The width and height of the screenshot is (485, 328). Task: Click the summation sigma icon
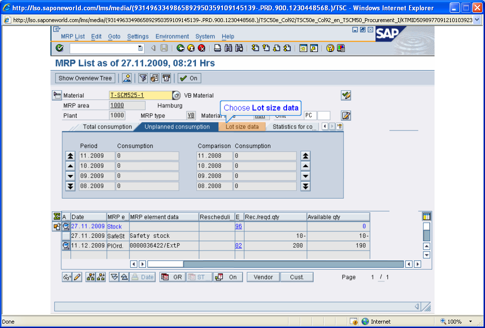point(57,216)
